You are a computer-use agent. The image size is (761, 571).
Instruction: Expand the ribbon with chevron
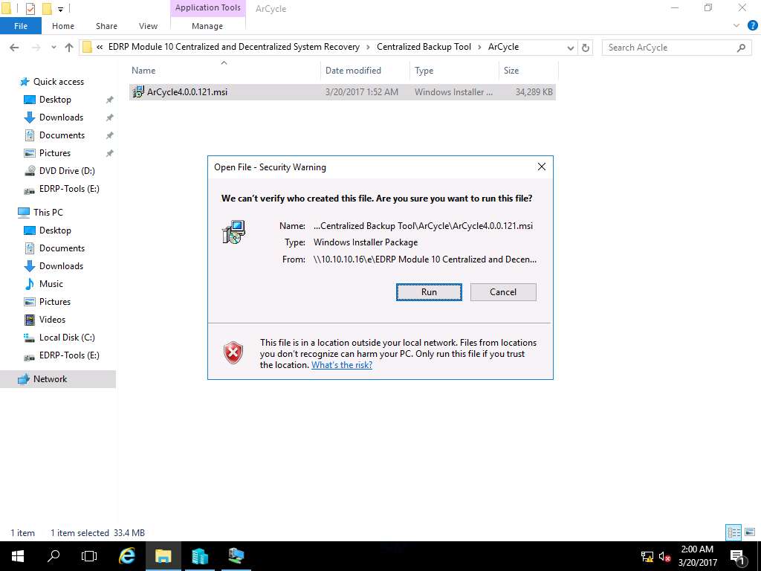pos(736,26)
